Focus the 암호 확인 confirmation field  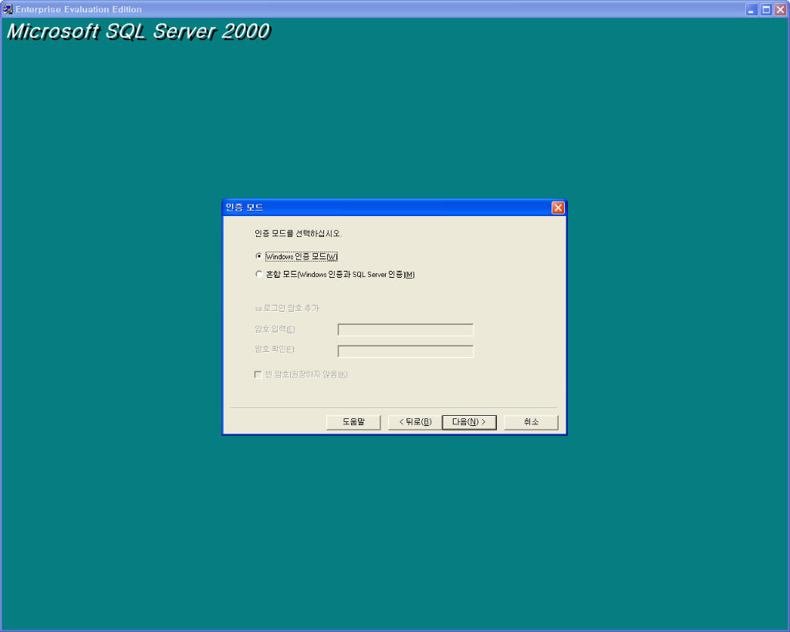pyautogui.click(x=406, y=351)
